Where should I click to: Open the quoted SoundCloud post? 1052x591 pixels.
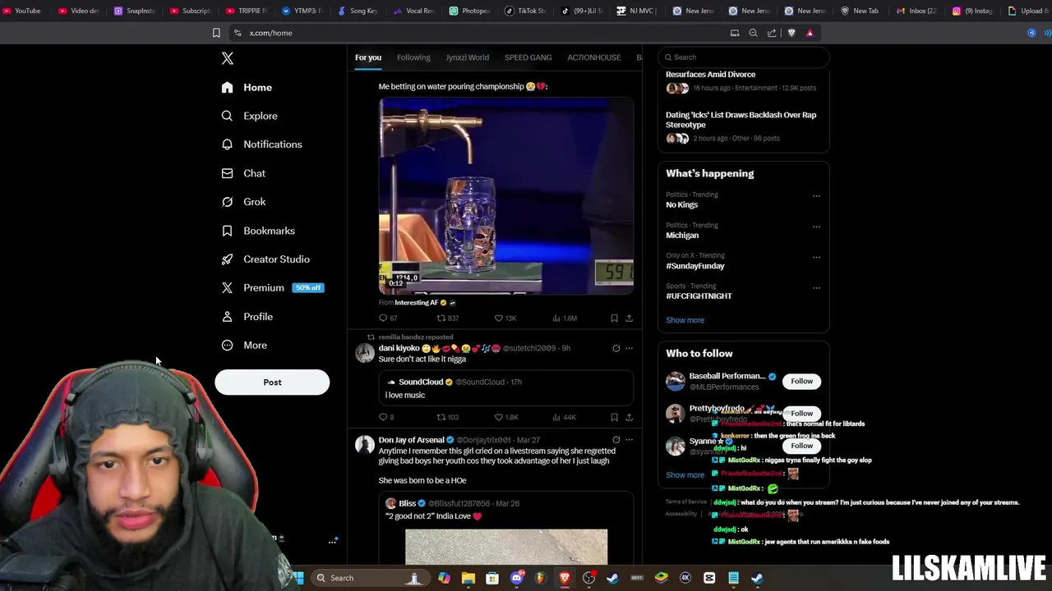(x=506, y=389)
